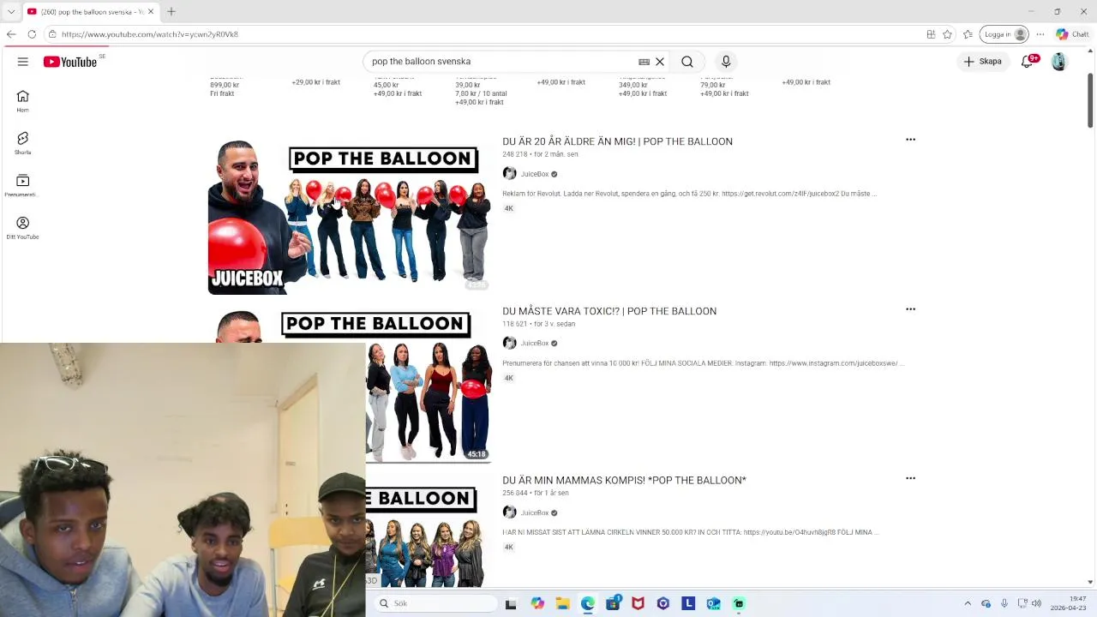1097x617 pixels.
Task: Open options for DU ÄR 20 ÅR ÄLDRE video
Action: tap(910, 140)
